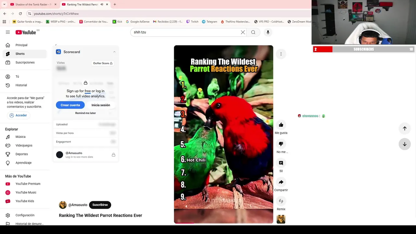Open the @Amasusto channel name below the video
Viewport: 416px width, 234px height.
pyautogui.click(x=78, y=205)
